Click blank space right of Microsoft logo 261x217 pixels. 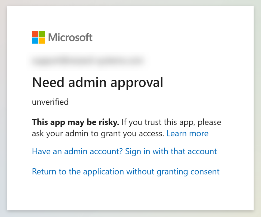click(x=167, y=37)
